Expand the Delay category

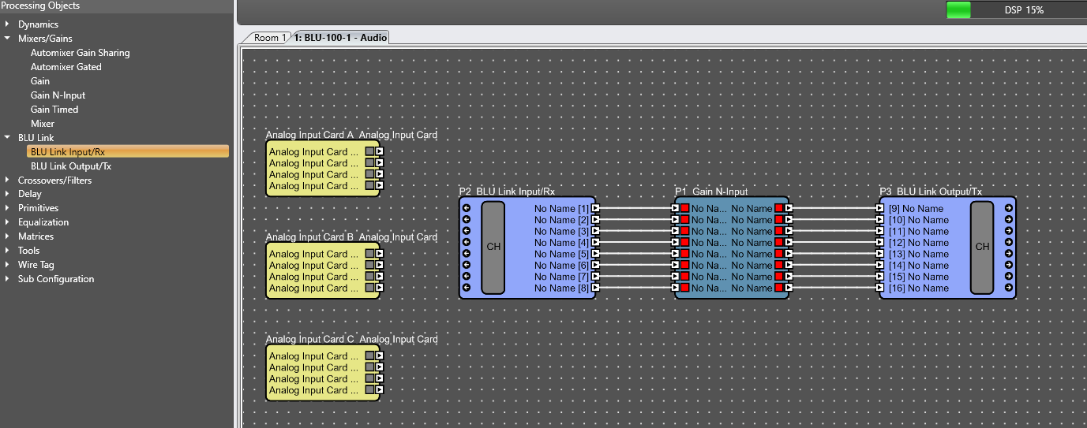tap(7, 194)
